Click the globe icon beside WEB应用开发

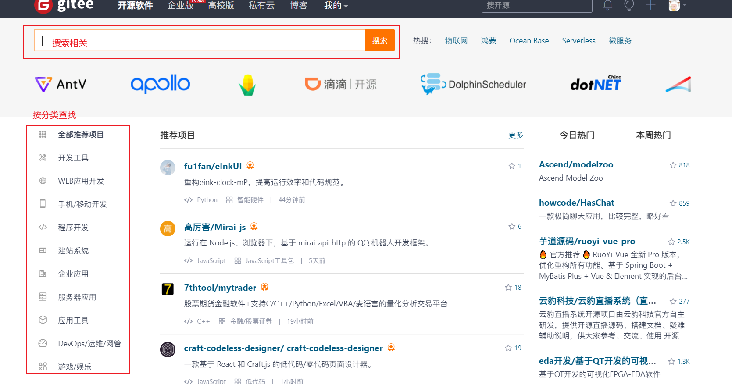pyautogui.click(x=43, y=181)
